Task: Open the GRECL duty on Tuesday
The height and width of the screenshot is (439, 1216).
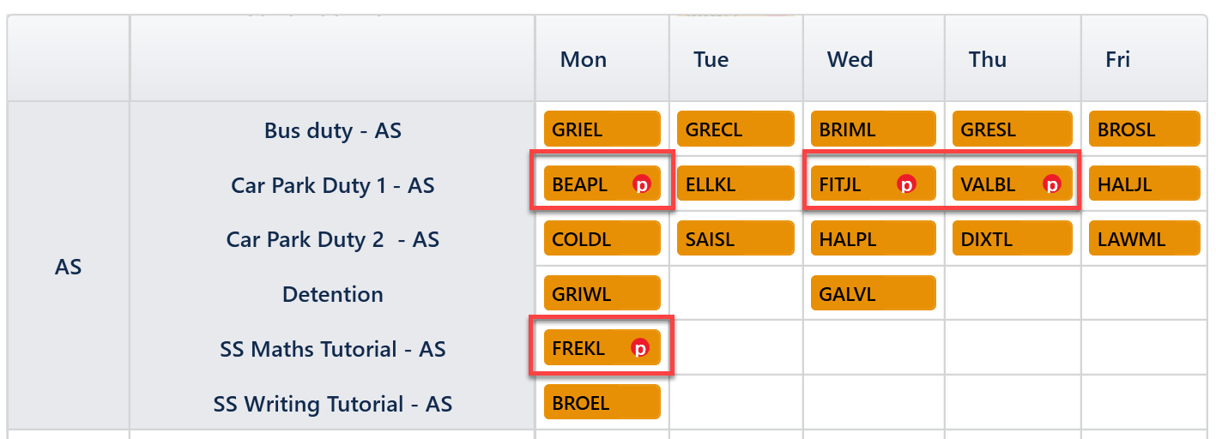Action: 735,129
